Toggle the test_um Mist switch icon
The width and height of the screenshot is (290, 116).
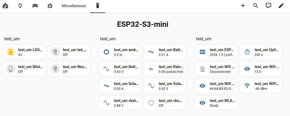11,69
